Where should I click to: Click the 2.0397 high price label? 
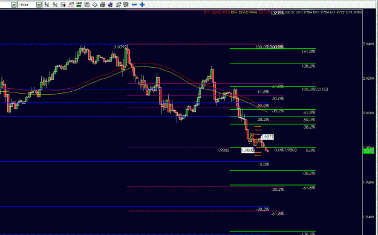[120, 47]
